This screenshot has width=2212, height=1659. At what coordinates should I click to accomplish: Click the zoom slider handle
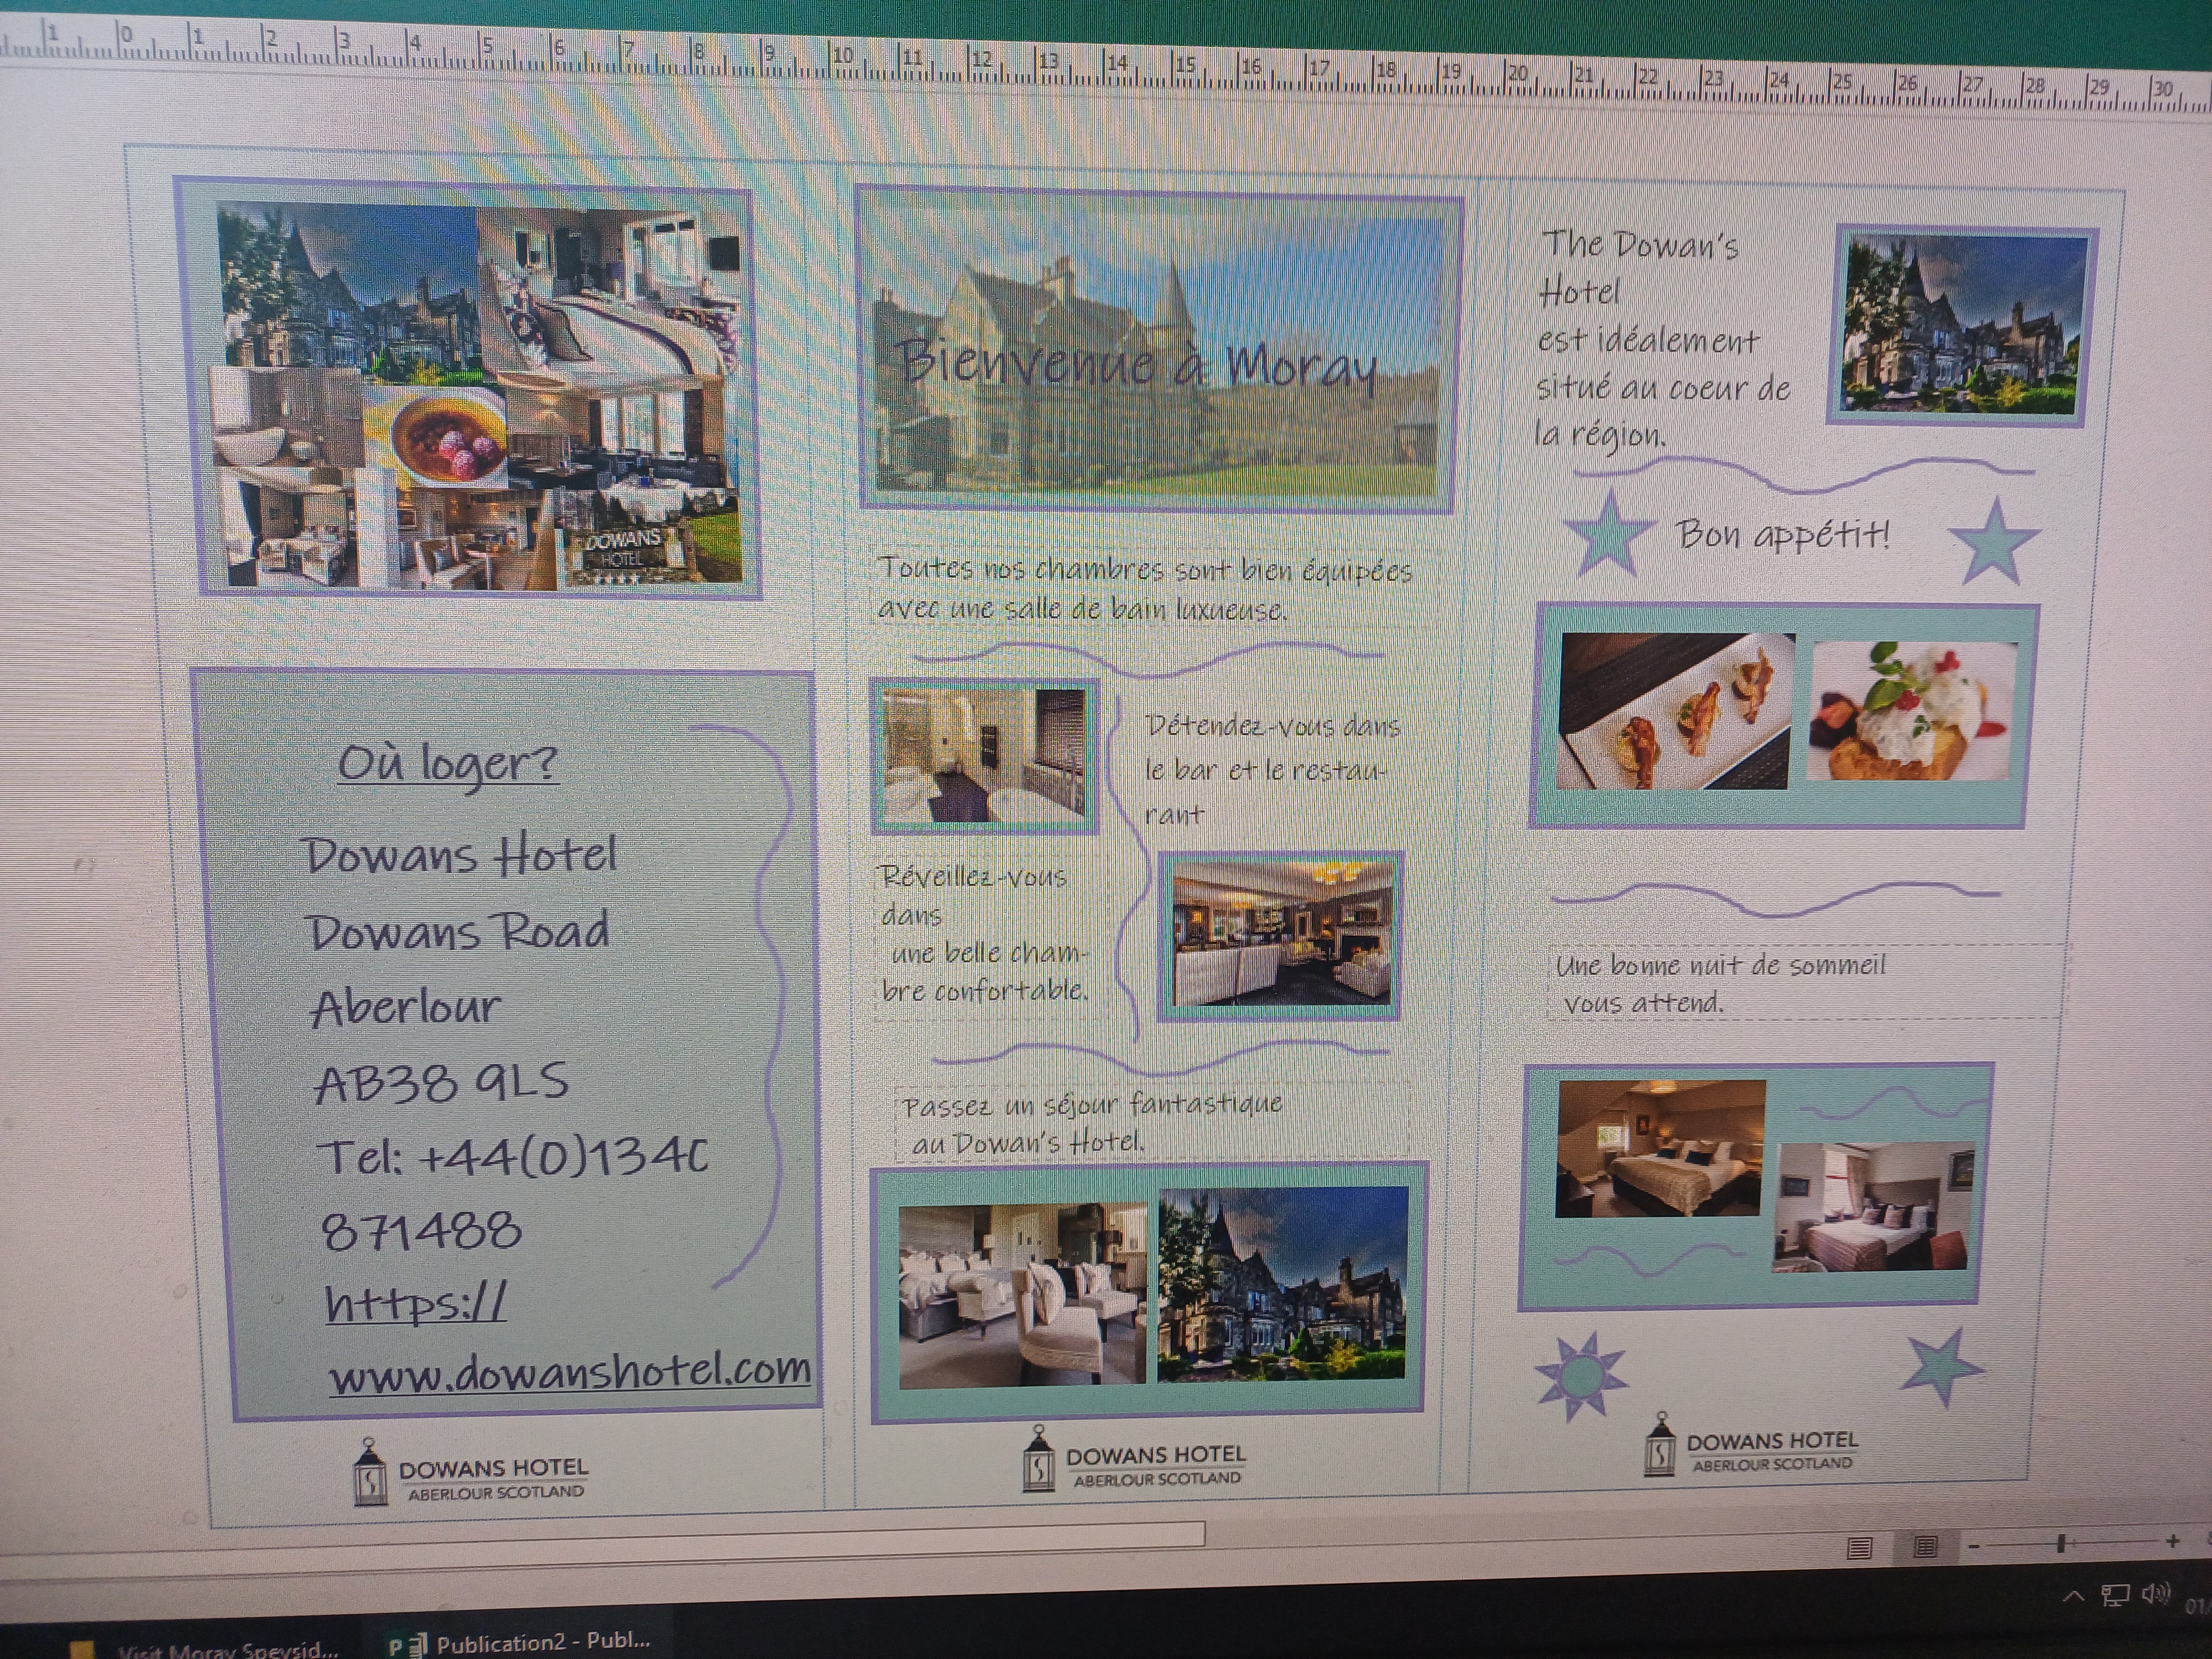point(2061,1544)
